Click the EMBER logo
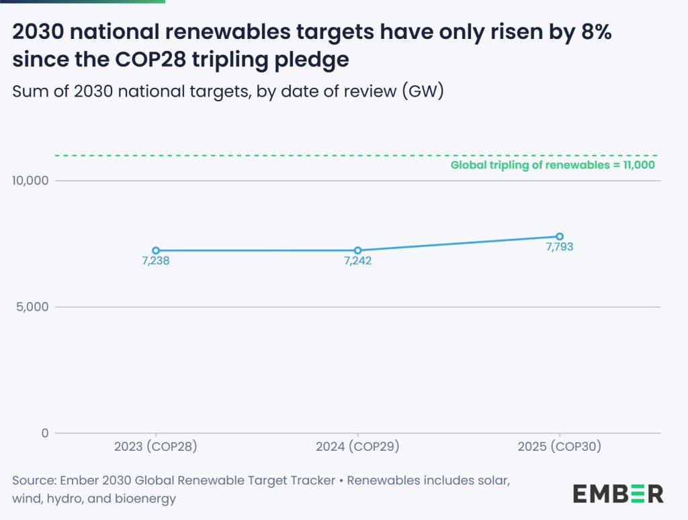Screen dimensions: 688x520 tap(617, 493)
